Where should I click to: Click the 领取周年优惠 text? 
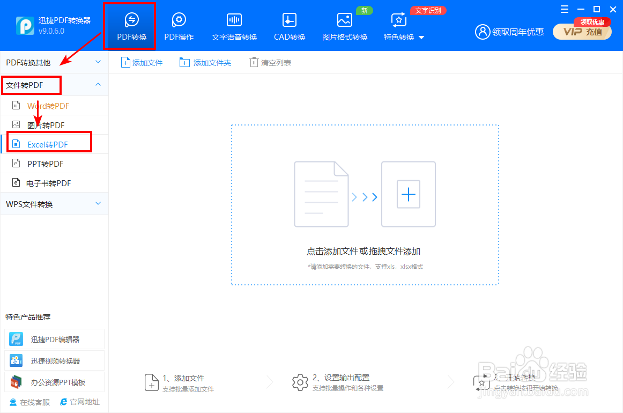[x=518, y=32]
